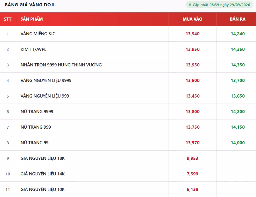Select the NỮ TRANG 99 product name
The height and width of the screenshot is (197, 256).
(x=34, y=143)
